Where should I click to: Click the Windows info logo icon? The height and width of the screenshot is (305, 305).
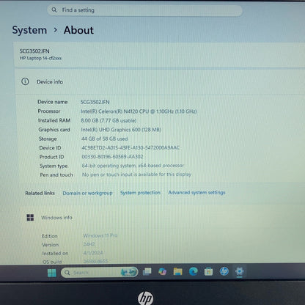click(30, 218)
